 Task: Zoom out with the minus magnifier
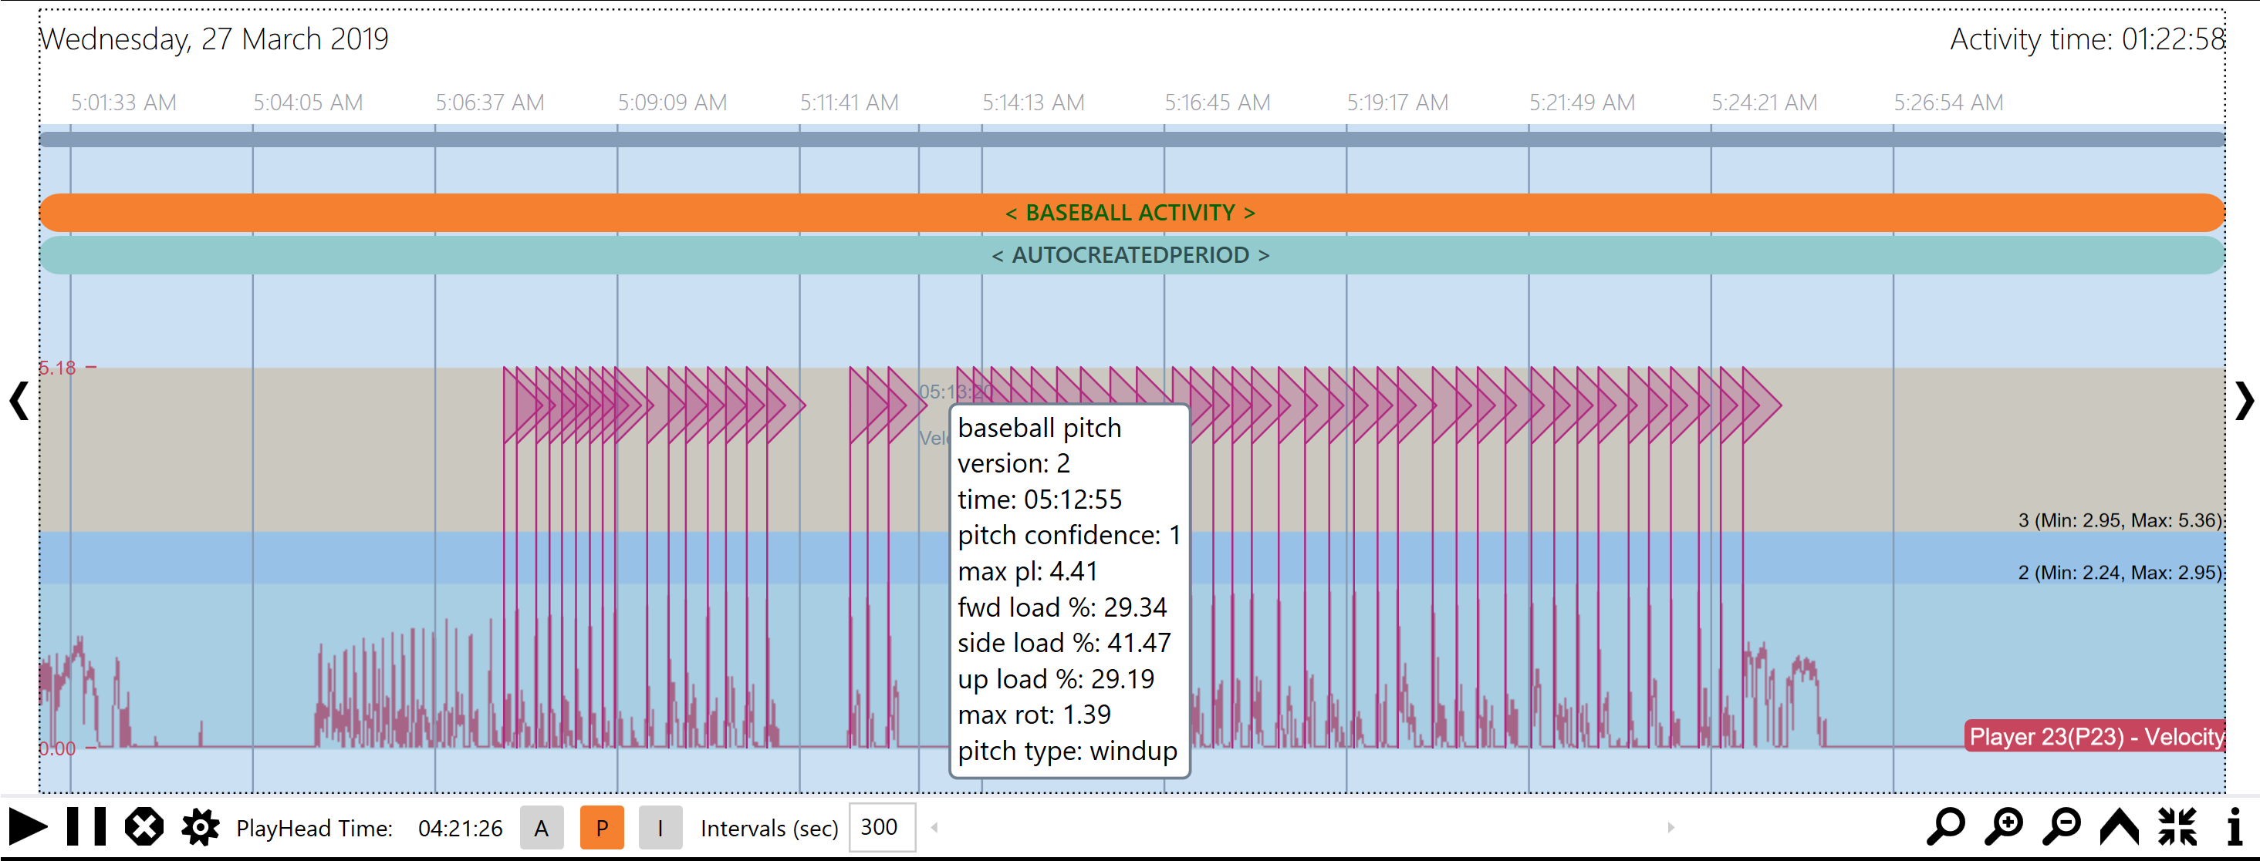(x=2062, y=827)
